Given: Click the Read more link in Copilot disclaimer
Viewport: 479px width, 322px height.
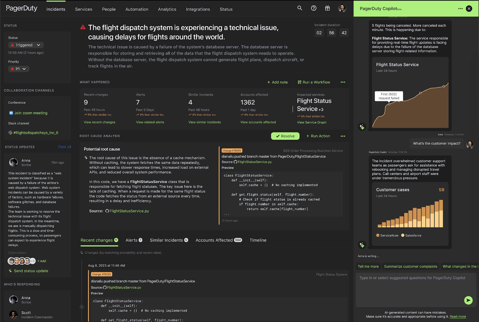Looking at the screenshot, I should coord(458,317).
